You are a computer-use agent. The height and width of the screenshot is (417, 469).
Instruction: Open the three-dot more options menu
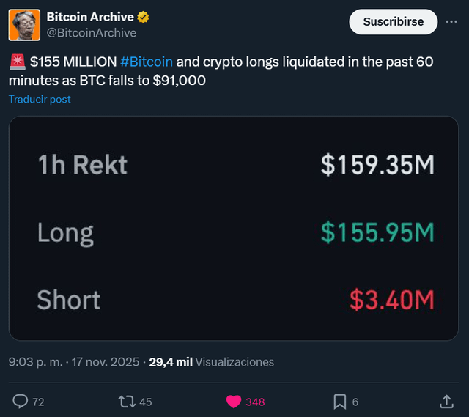point(451,22)
